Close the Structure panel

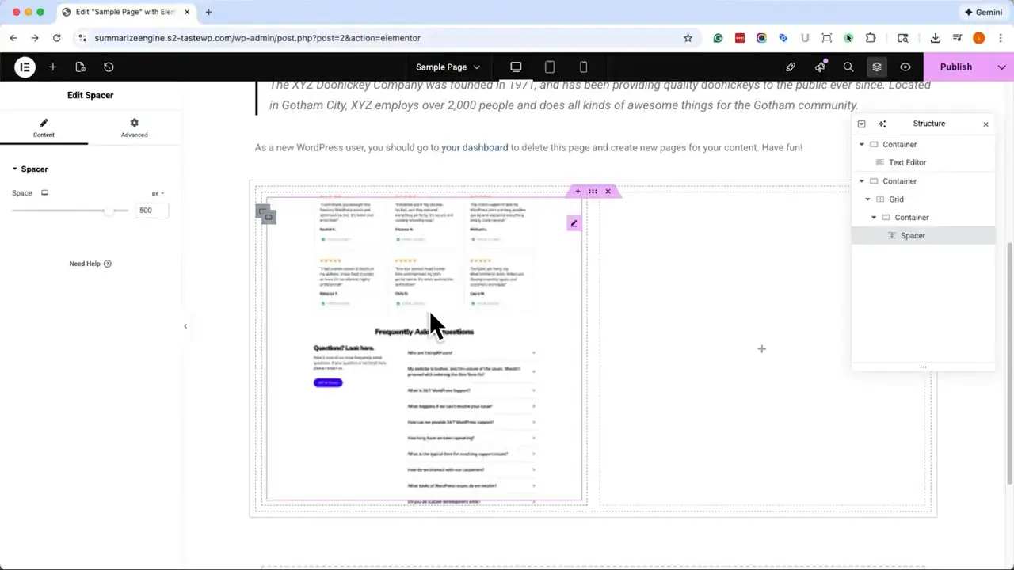tap(985, 124)
